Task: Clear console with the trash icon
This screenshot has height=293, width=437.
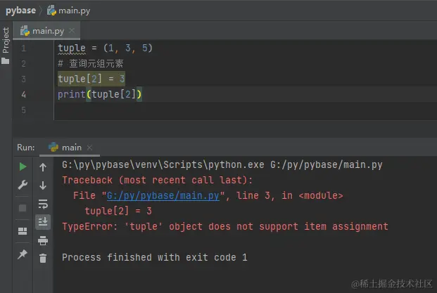Action: click(43, 259)
